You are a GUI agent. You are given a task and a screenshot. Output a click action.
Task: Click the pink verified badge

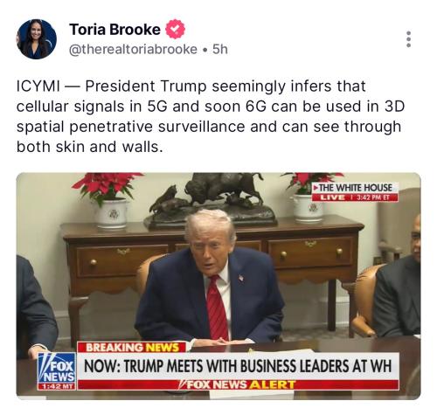tap(175, 29)
